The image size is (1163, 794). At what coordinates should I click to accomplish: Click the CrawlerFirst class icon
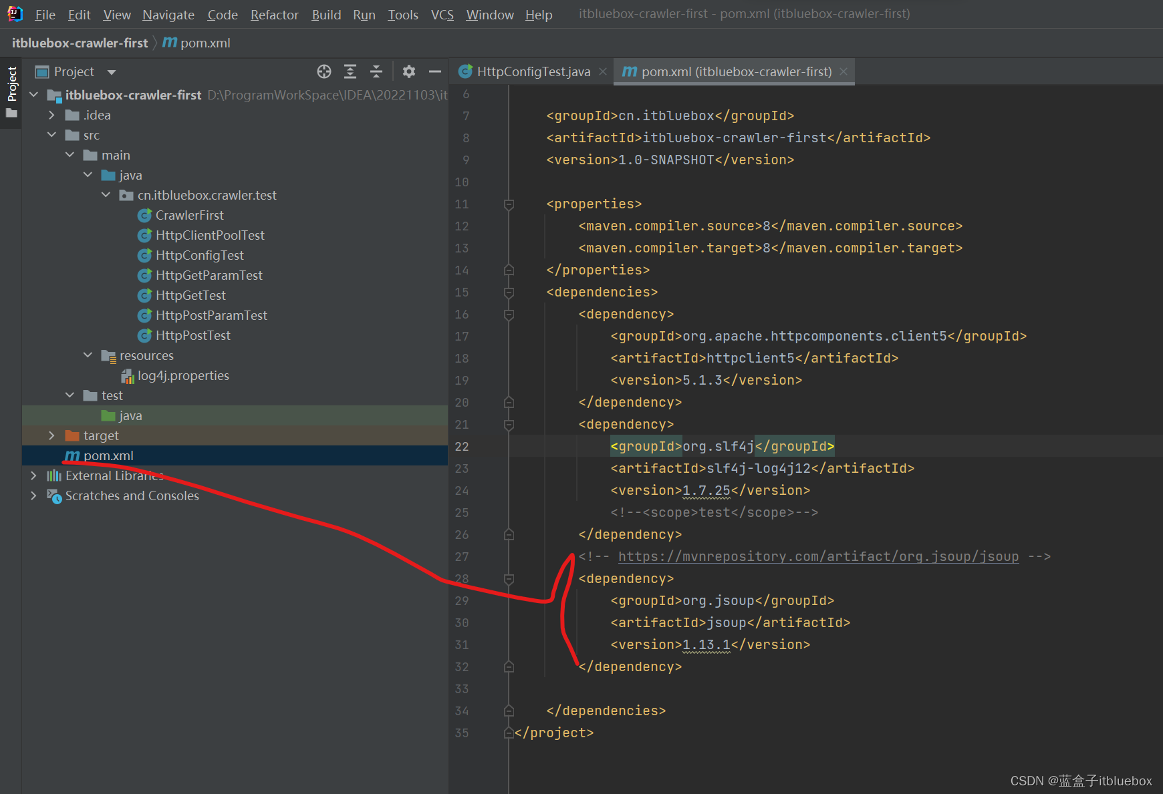[x=144, y=215]
